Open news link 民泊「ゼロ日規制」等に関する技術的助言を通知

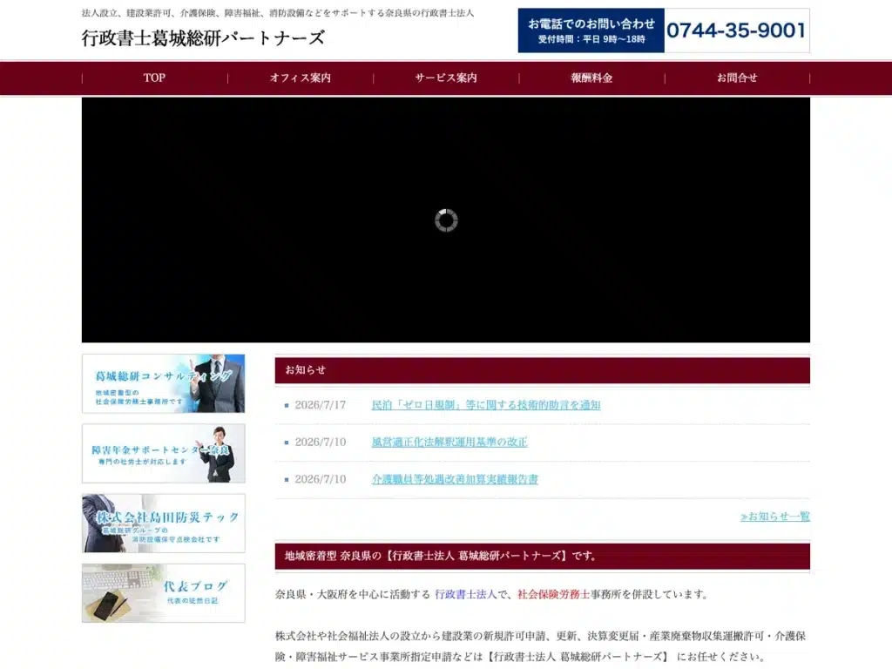pos(486,405)
